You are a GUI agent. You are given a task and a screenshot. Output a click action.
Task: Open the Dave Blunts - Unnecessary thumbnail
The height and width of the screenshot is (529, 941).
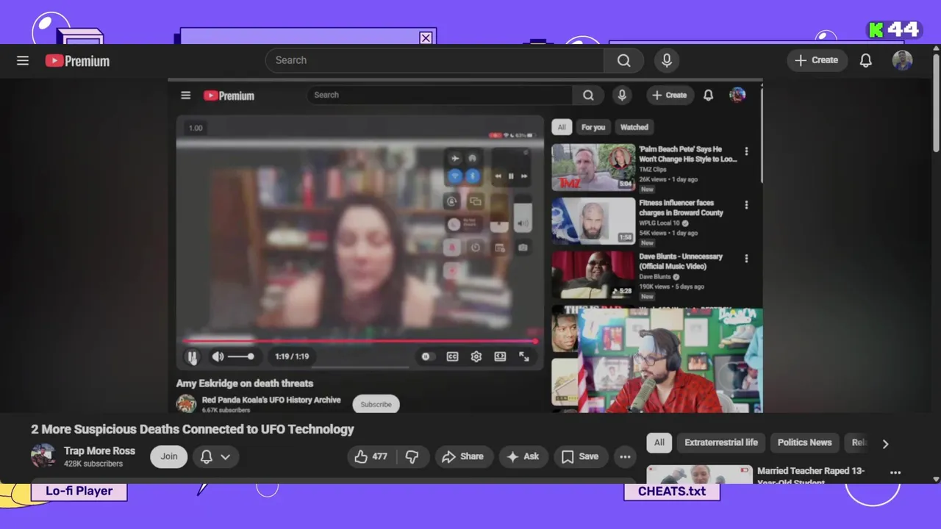pyautogui.click(x=593, y=275)
